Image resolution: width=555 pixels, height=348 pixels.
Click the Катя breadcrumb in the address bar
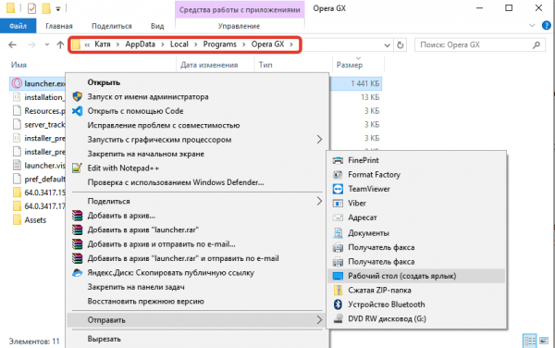click(103, 44)
